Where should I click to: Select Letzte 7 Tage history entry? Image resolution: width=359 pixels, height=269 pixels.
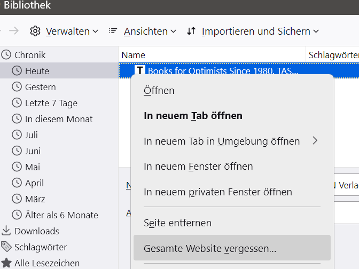point(51,103)
